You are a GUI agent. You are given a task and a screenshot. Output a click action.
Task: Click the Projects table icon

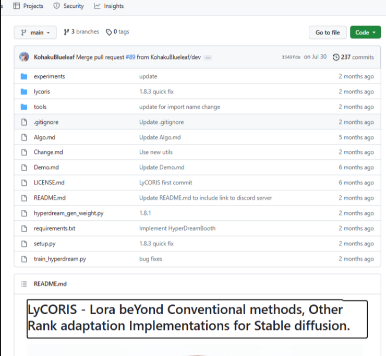click(17, 6)
